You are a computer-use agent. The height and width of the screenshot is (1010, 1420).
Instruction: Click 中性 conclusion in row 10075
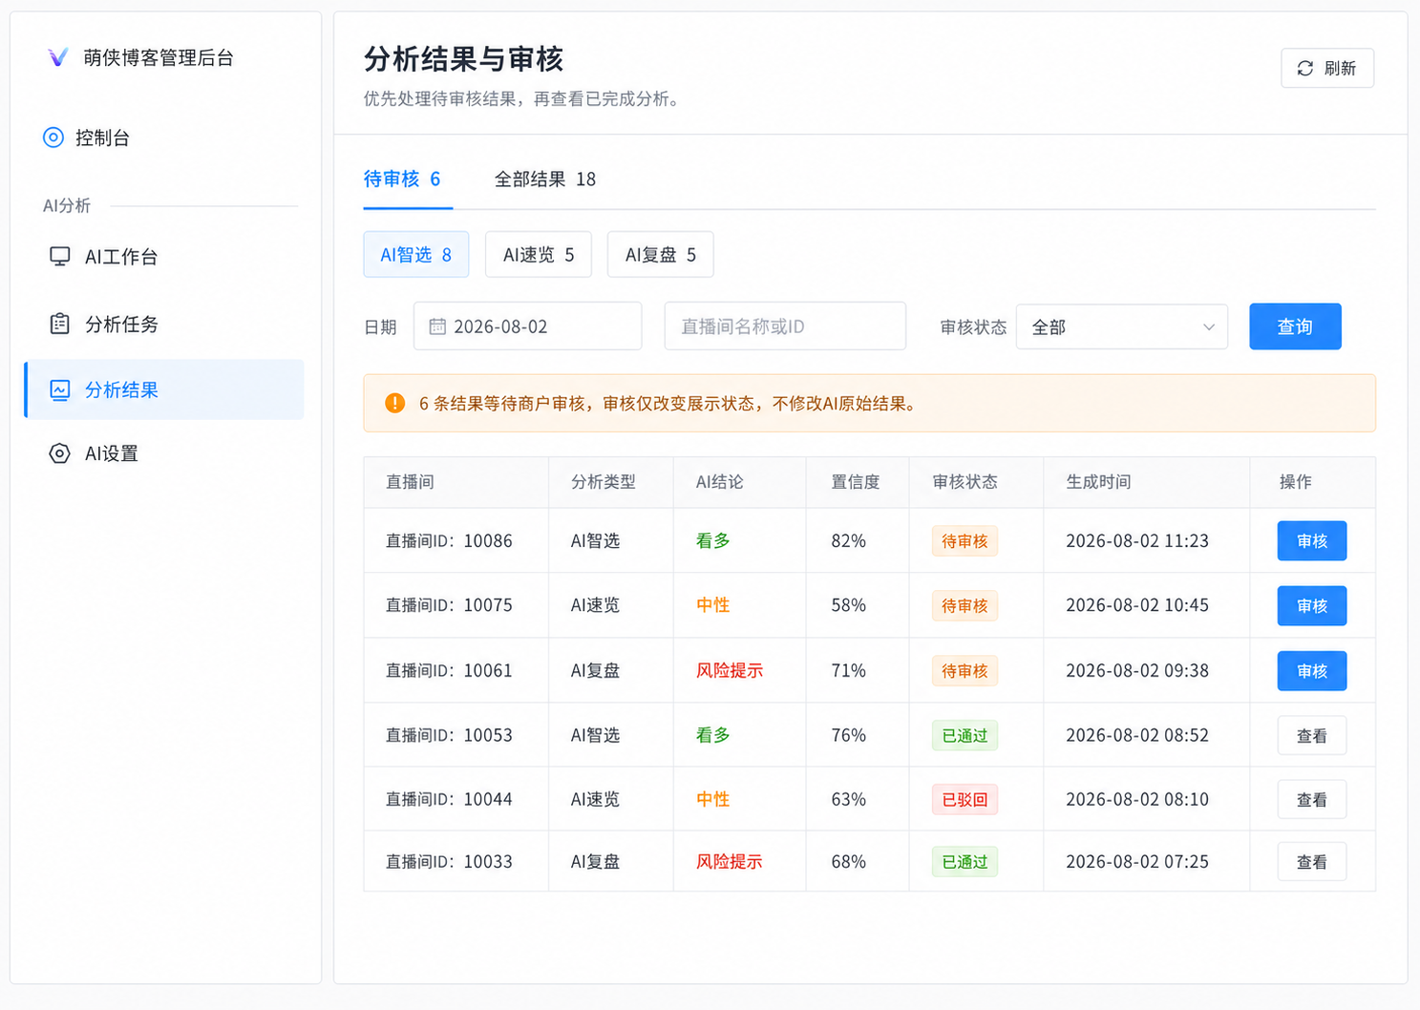click(712, 605)
